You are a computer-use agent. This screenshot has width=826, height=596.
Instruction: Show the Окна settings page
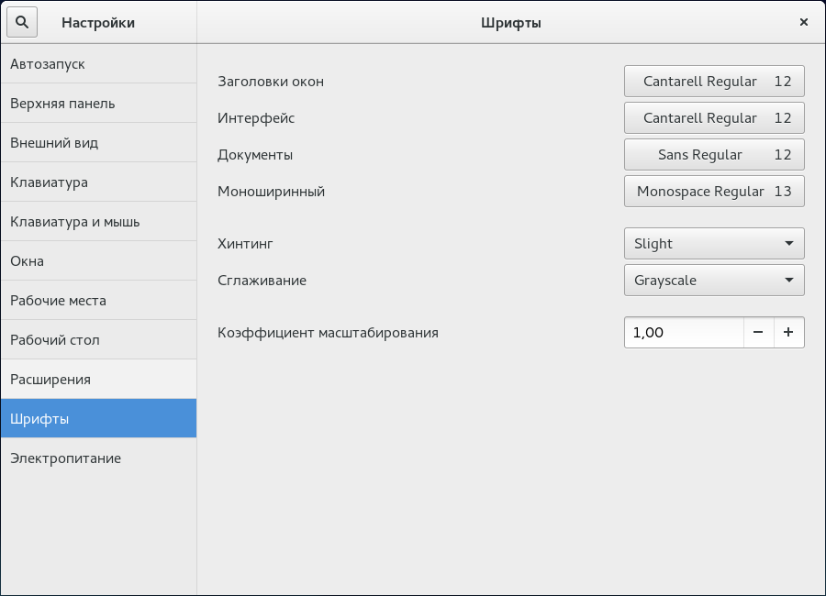coord(98,261)
